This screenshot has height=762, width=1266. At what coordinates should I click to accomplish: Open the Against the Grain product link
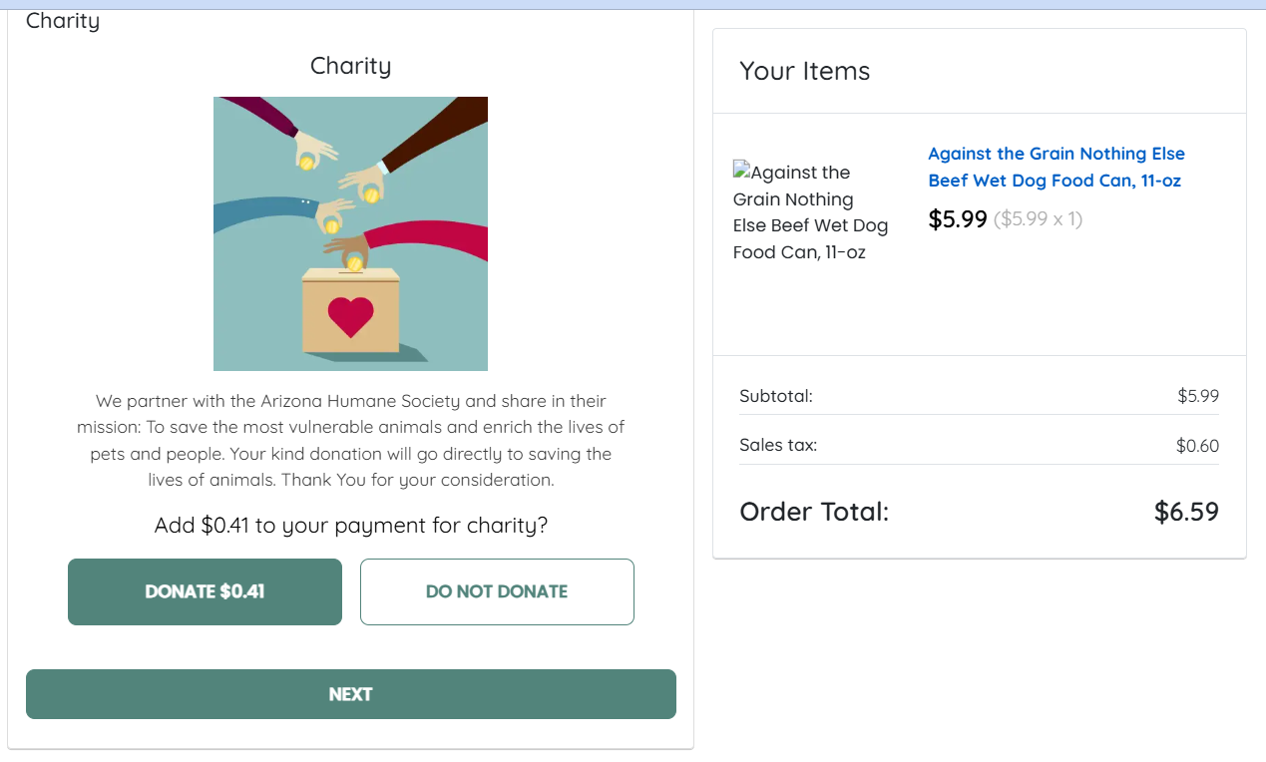click(1055, 167)
